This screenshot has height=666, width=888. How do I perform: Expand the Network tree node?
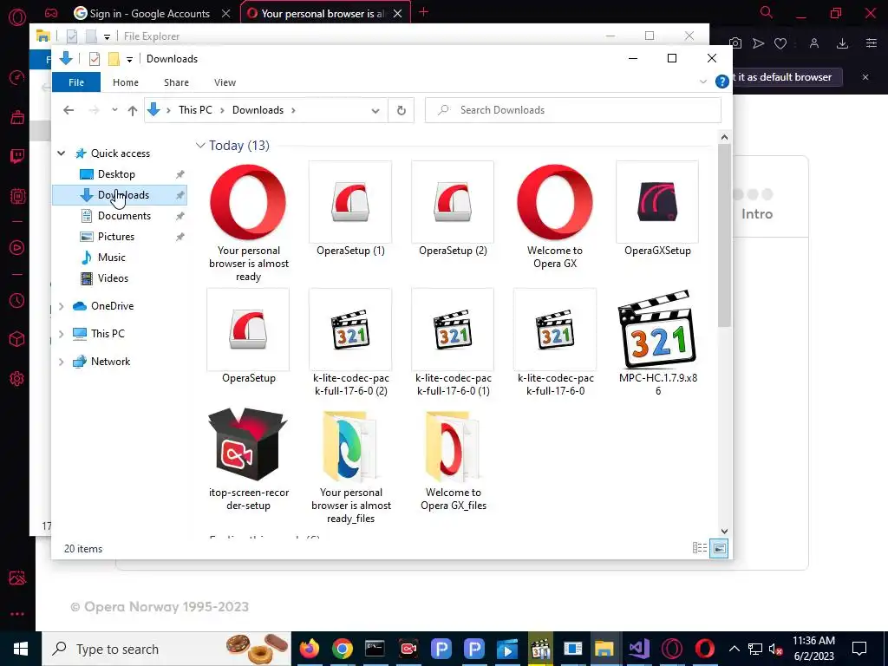[x=62, y=362]
